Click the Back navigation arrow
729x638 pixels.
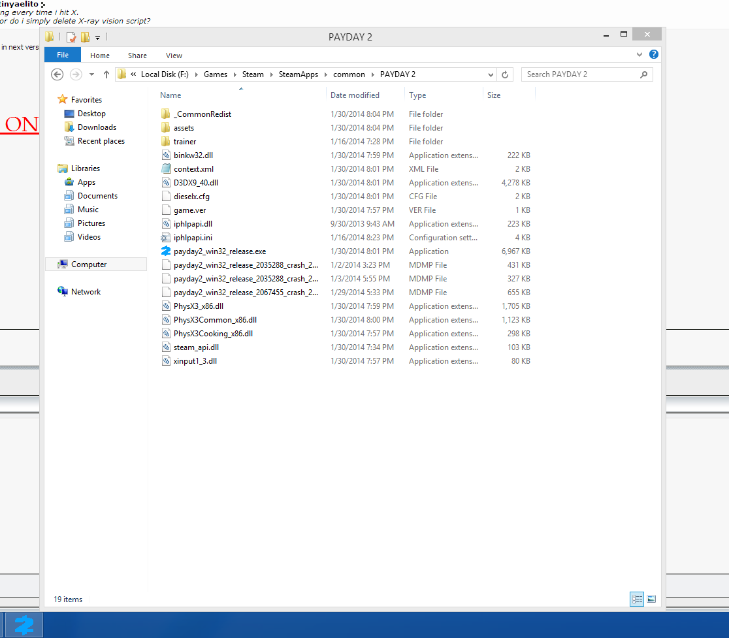pyautogui.click(x=57, y=74)
